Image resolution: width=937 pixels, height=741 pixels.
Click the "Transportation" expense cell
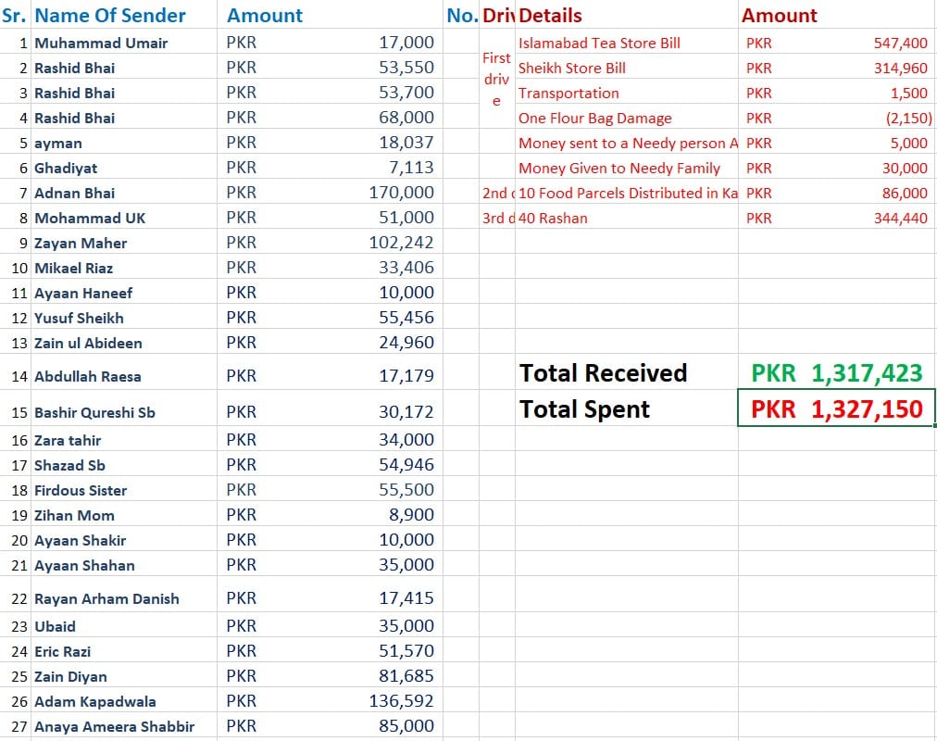point(568,93)
